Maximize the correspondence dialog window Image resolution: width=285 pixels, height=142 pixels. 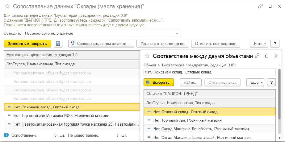(x=267, y=56)
